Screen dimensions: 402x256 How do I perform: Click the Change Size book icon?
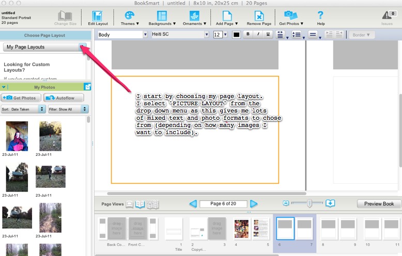[65, 16]
